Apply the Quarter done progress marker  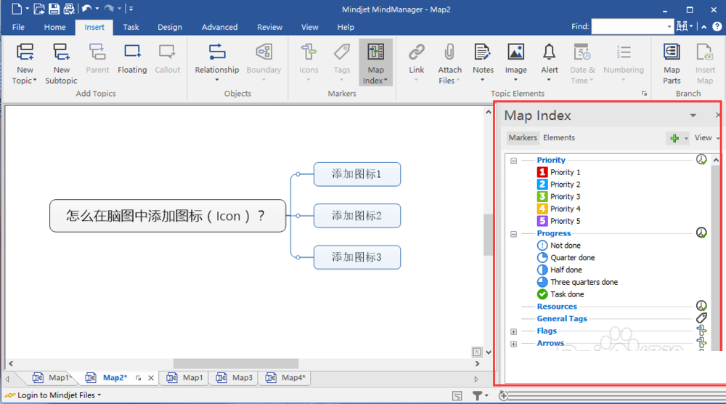click(566, 258)
